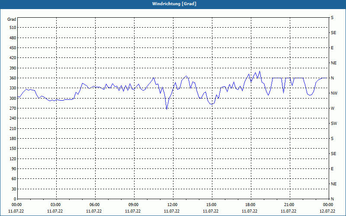This screenshot has width=346, height=216.
Task: Click the SW compass label
Action: point(334,124)
